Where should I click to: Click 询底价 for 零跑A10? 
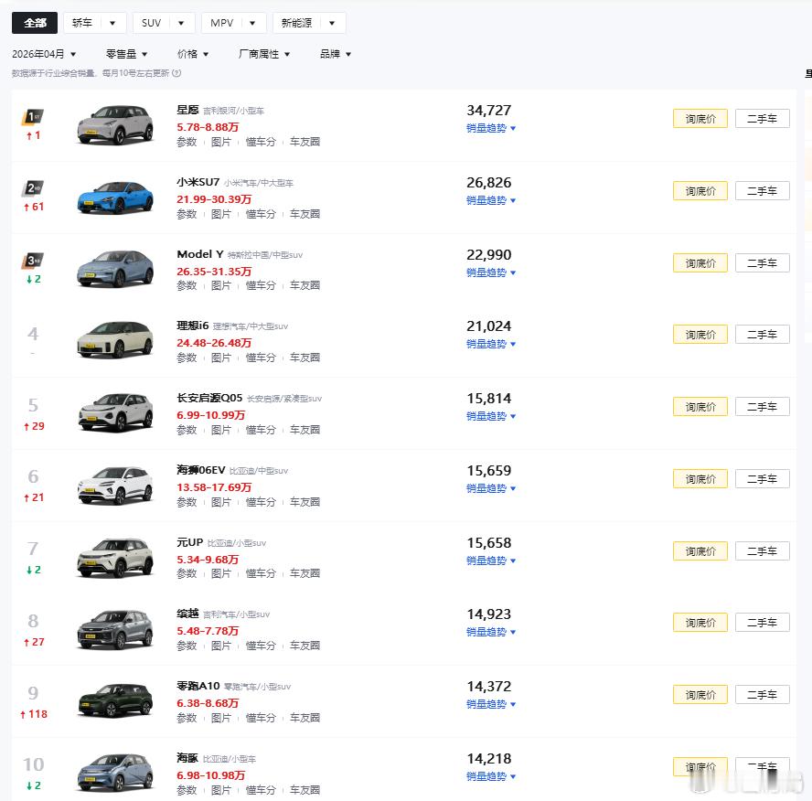pos(700,695)
